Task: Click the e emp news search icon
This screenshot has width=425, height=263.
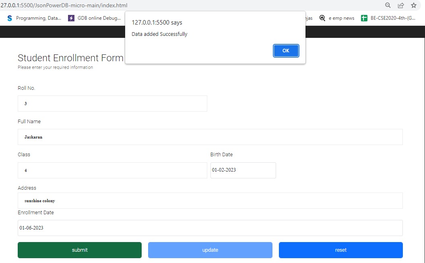Action: coord(322,18)
